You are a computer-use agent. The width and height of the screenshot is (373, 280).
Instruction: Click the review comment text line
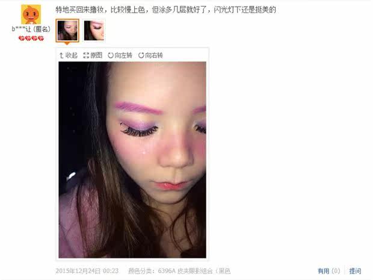[x=165, y=10]
